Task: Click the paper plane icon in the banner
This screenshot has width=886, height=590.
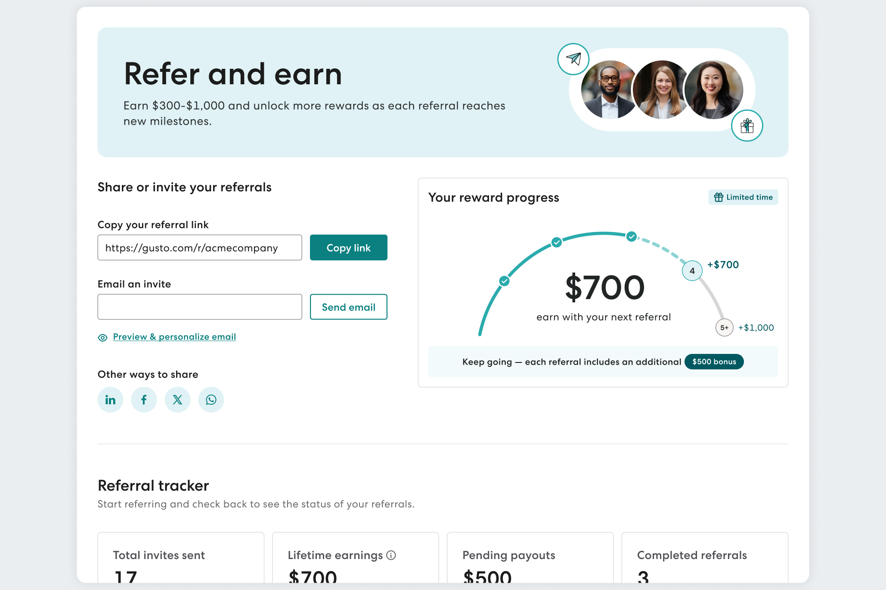Action: coord(573,59)
